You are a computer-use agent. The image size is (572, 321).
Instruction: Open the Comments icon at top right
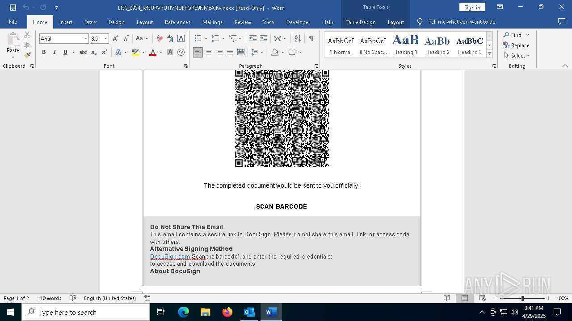tap(562, 21)
